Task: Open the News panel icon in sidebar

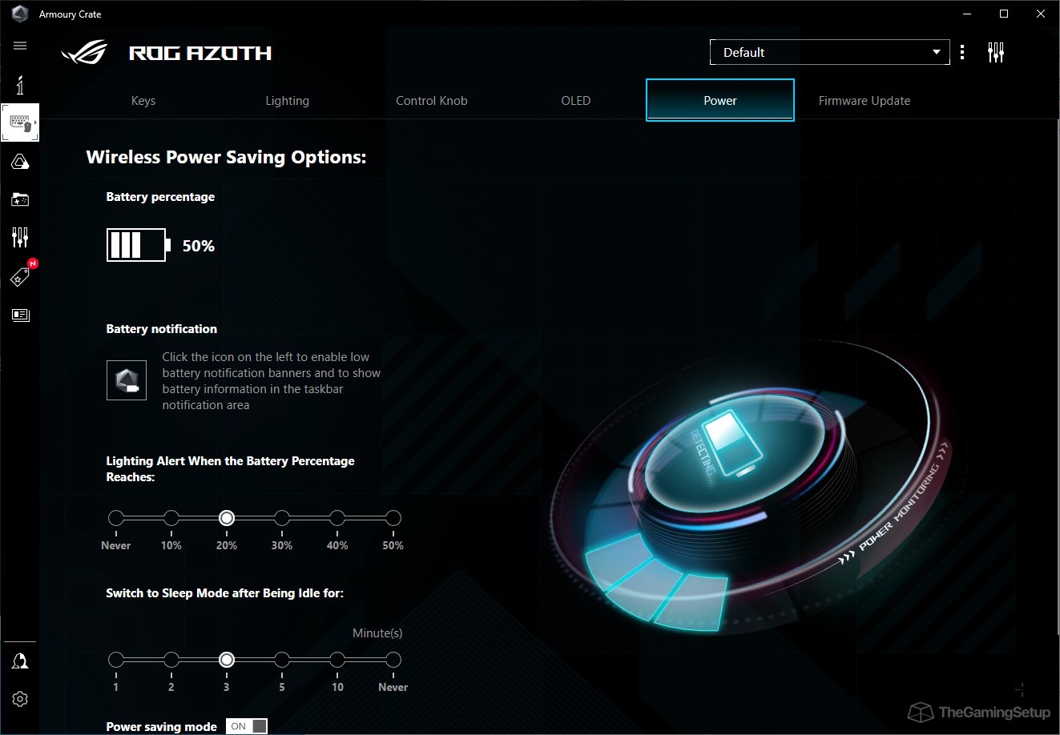Action: tap(20, 315)
